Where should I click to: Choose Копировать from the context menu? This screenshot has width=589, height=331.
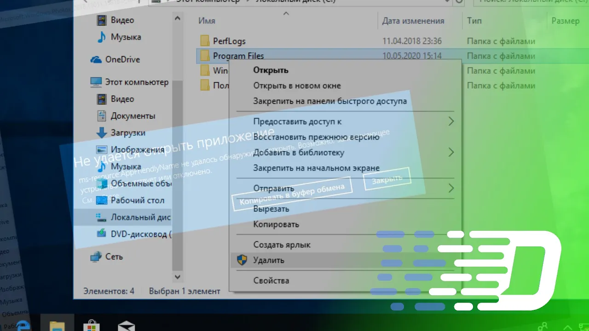tap(276, 224)
